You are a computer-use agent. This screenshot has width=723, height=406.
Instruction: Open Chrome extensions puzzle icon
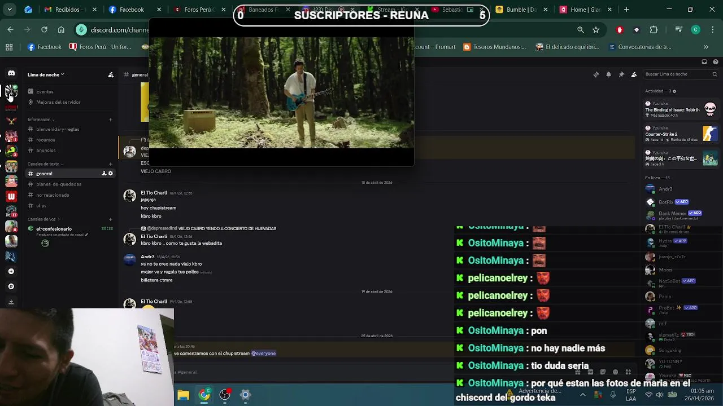[x=654, y=30]
